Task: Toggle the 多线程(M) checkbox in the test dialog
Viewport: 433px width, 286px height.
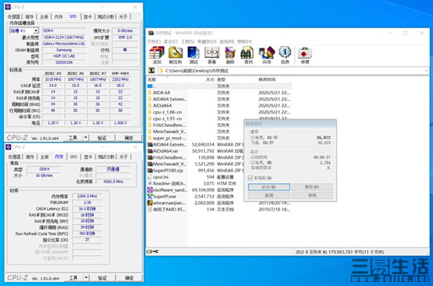Action: point(251,178)
